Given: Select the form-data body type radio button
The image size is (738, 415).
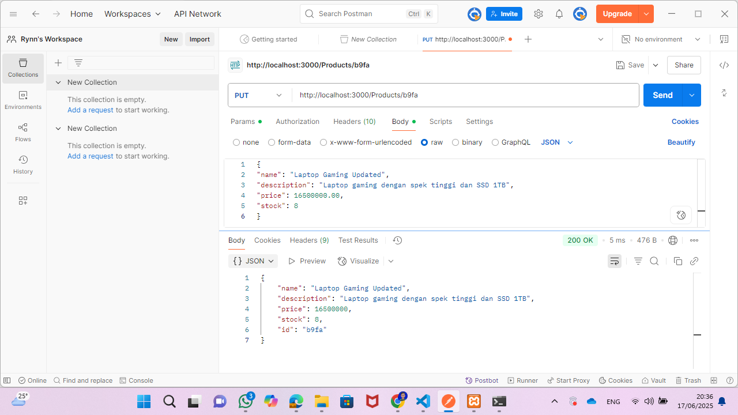Looking at the screenshot, I should point(273,142).
